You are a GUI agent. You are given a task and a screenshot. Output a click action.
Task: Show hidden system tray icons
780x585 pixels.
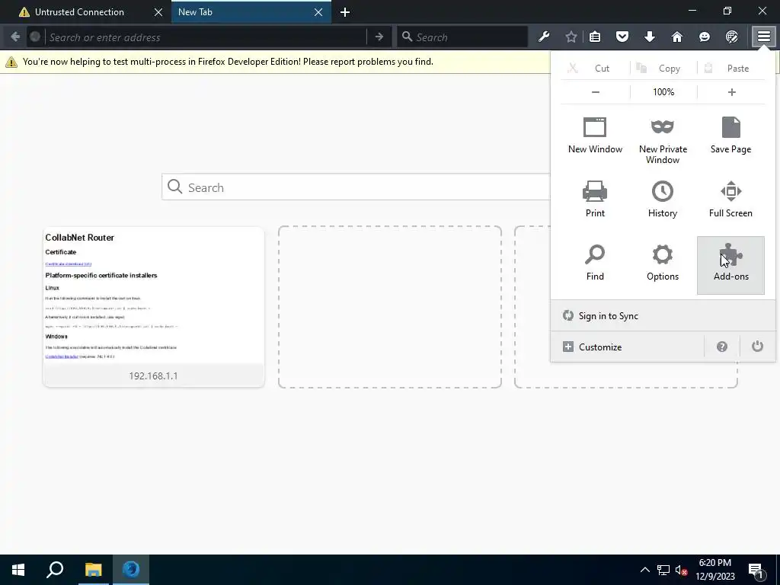644,570
